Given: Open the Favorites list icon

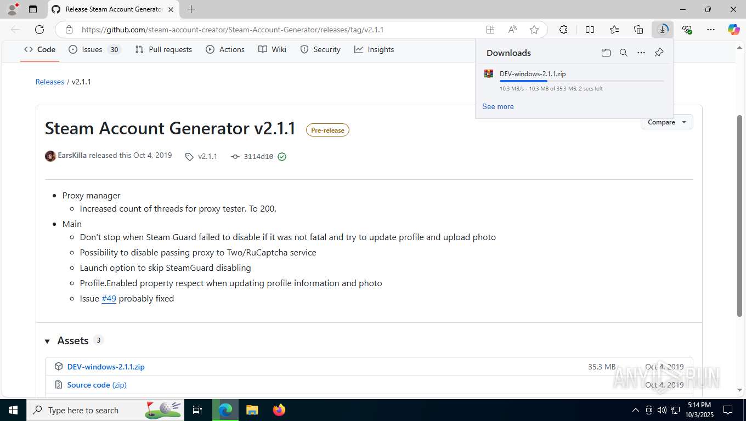Looking at the screenshot, I should pyautogui.click(x=614, y=30).
